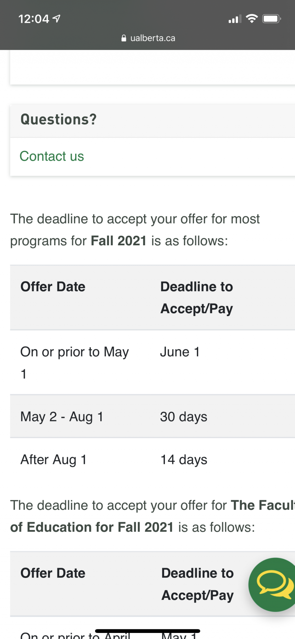Tap the first table's Offer Date header

click(53, 287)
